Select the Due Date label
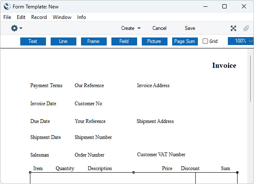Viewport: 254px width, 184px height. point(40,121)
